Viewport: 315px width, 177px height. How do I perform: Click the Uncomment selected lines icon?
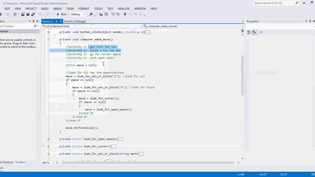tap(118, 14)
